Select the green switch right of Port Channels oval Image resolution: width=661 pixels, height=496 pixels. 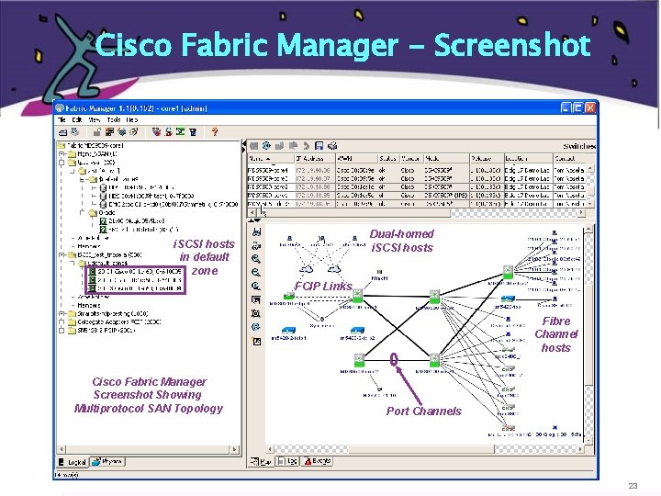(x=434, y=360)
